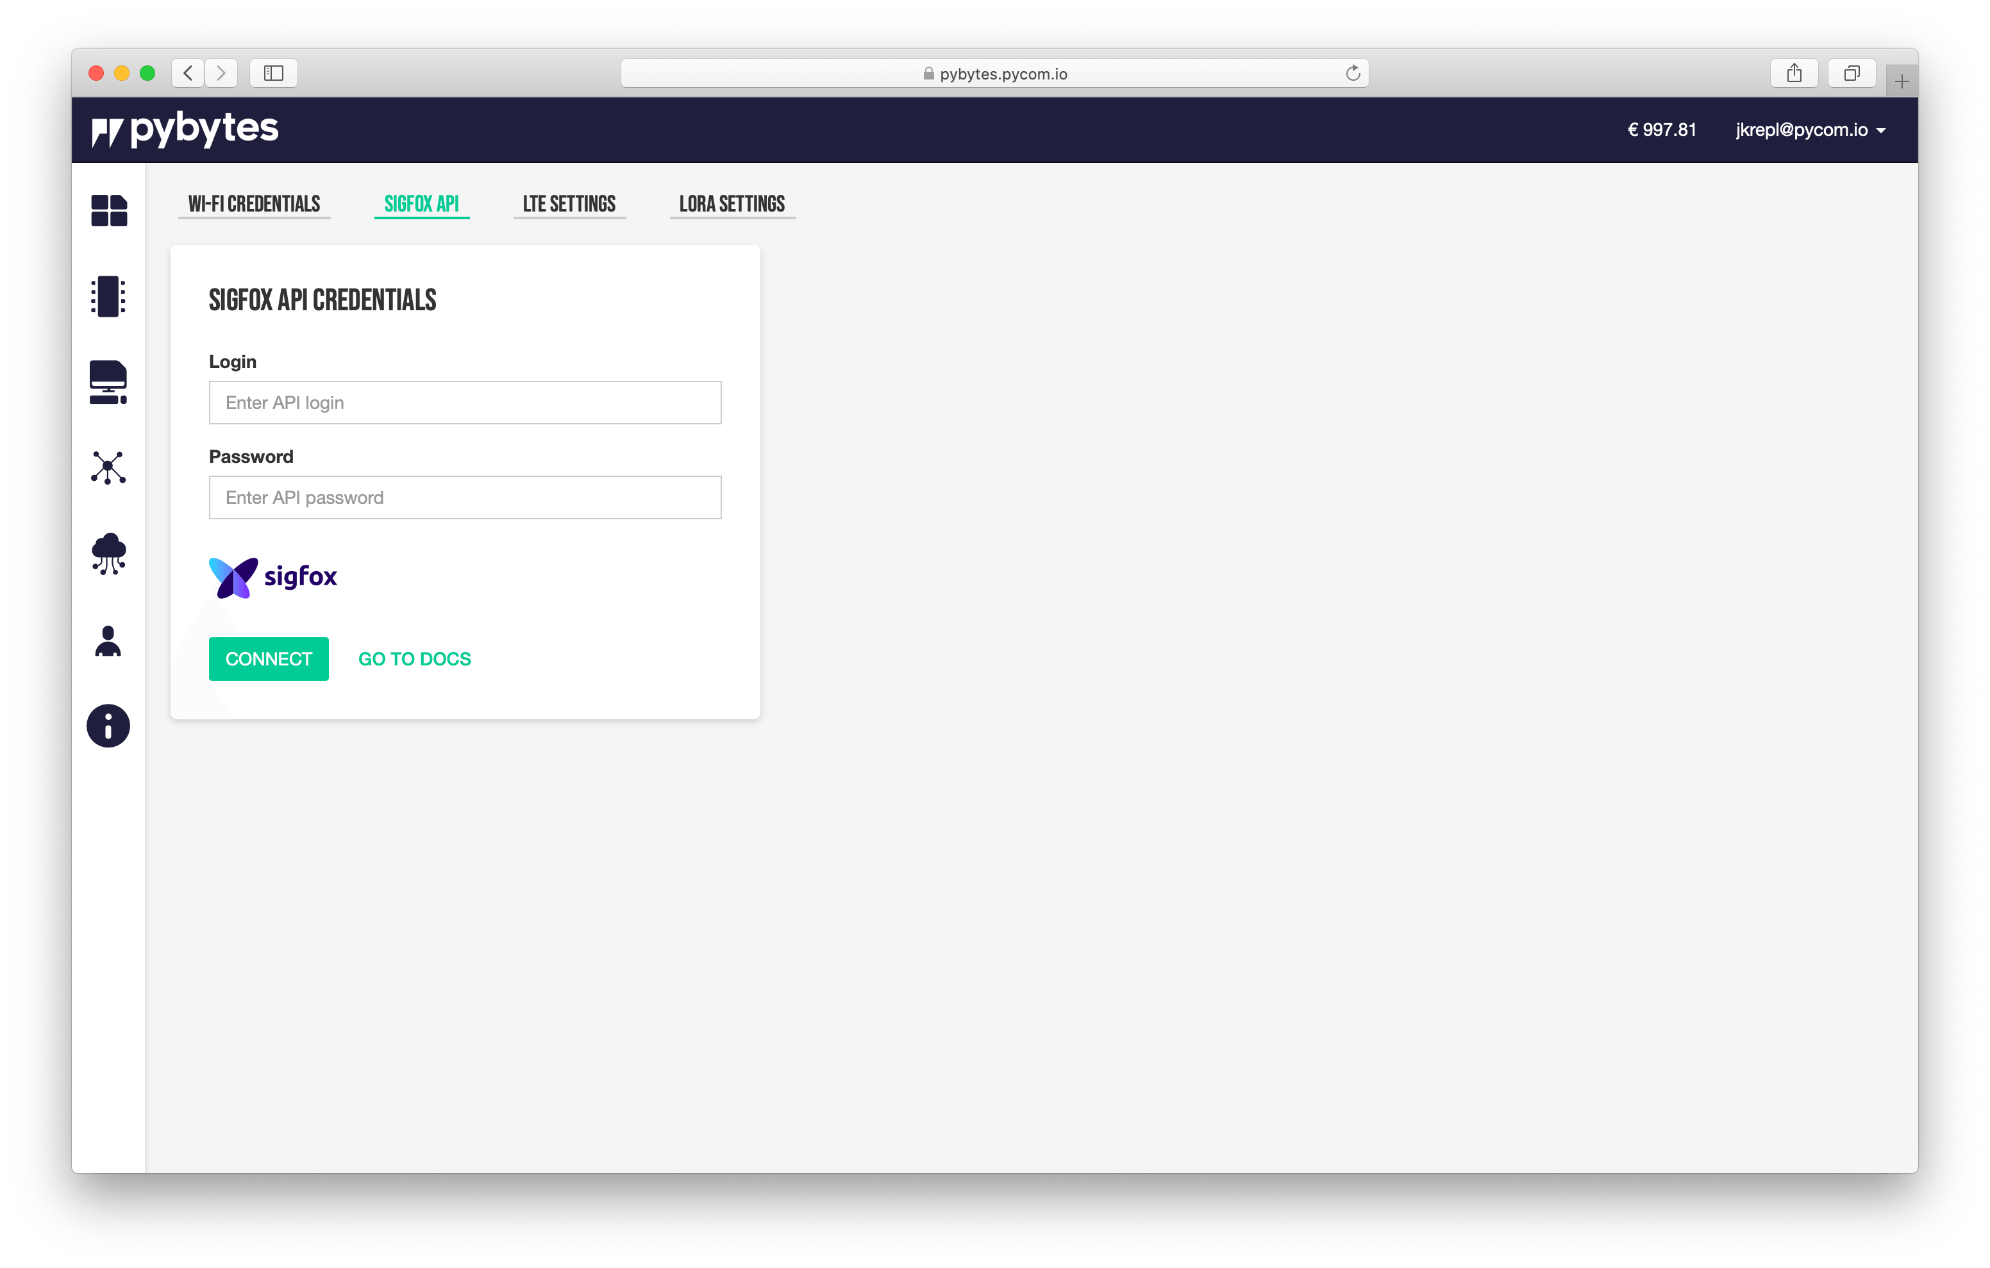Click the € 997.81 balance in header
The height and width of the screenshot is (1268, 1990).
tap(1661, 129)
